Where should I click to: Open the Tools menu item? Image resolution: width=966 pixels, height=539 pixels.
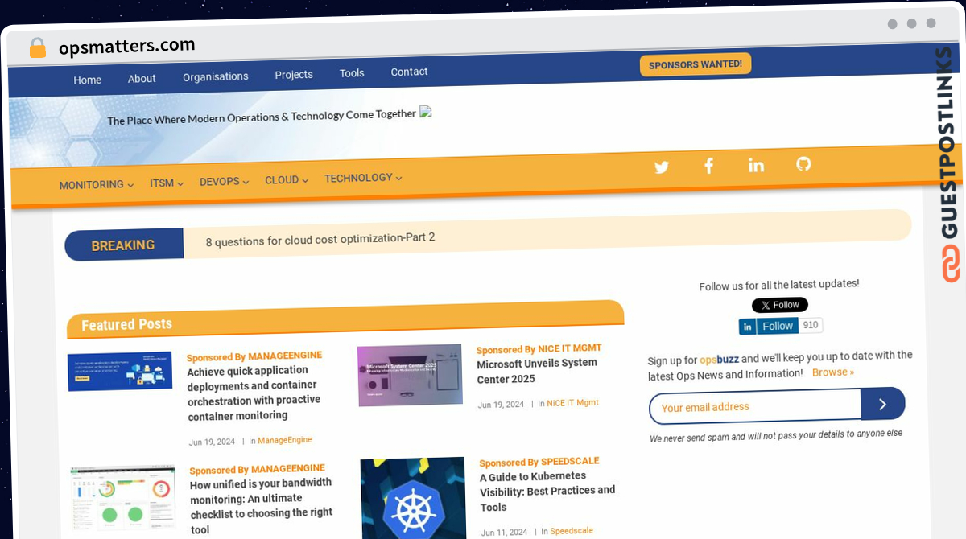tap(352, 73)
